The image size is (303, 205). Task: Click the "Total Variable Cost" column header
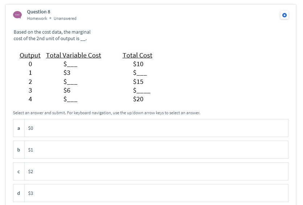click(74, 55)
